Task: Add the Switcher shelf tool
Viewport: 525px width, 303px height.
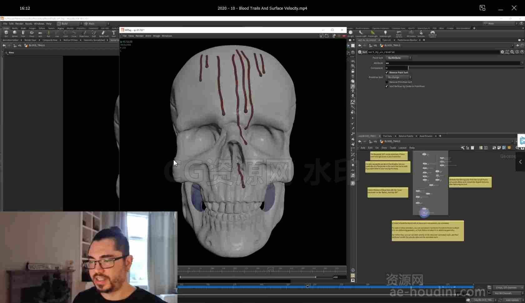Action: (x=421, y=33)
